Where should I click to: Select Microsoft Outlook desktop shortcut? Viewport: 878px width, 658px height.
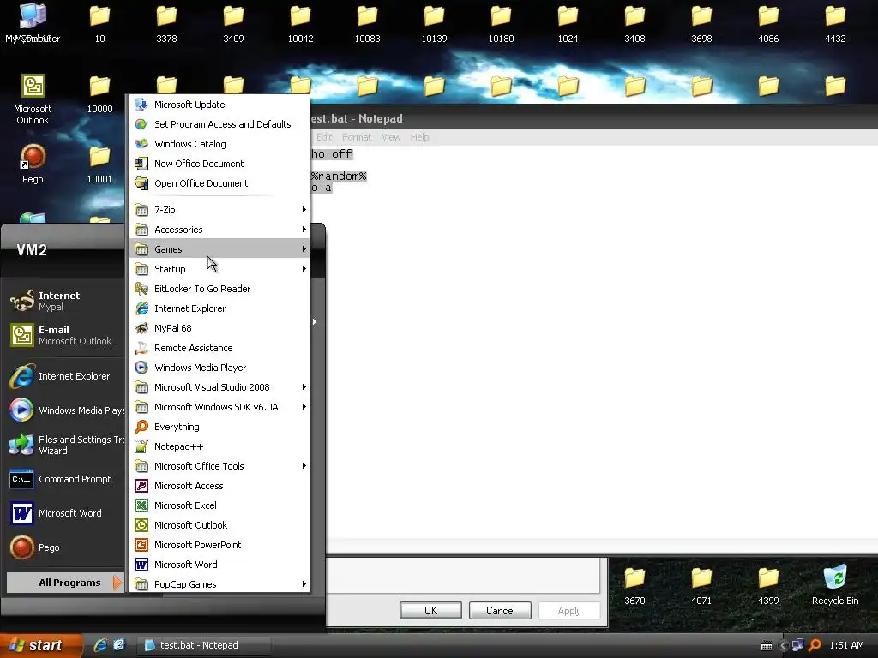33,99
